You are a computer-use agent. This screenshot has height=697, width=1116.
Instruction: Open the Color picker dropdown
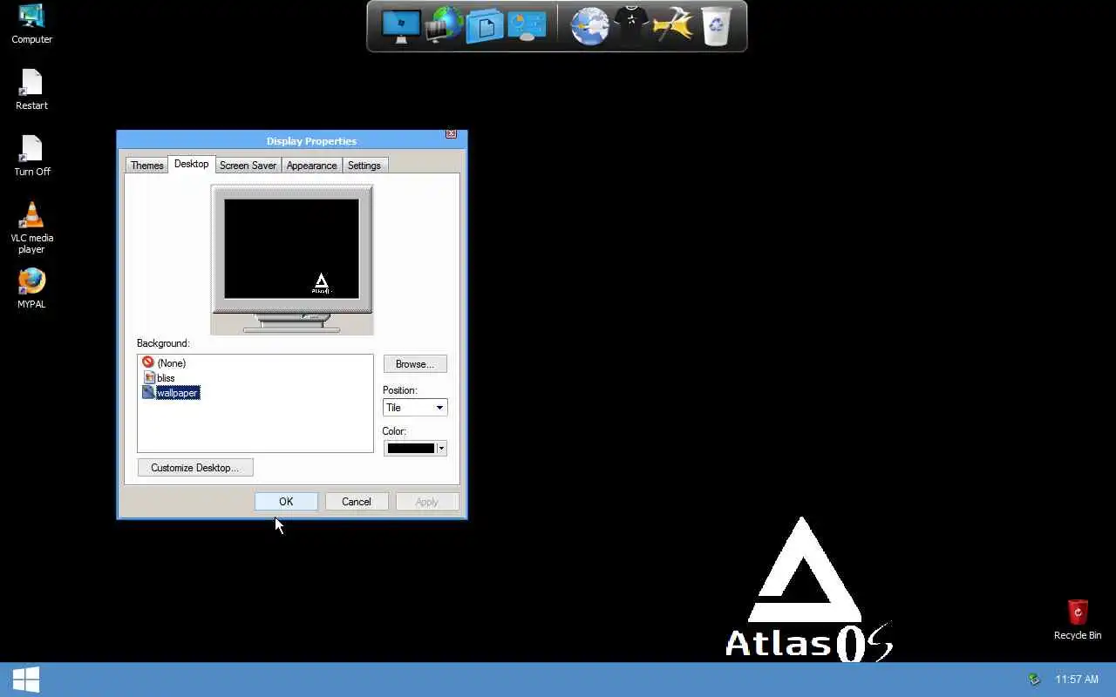415,448
